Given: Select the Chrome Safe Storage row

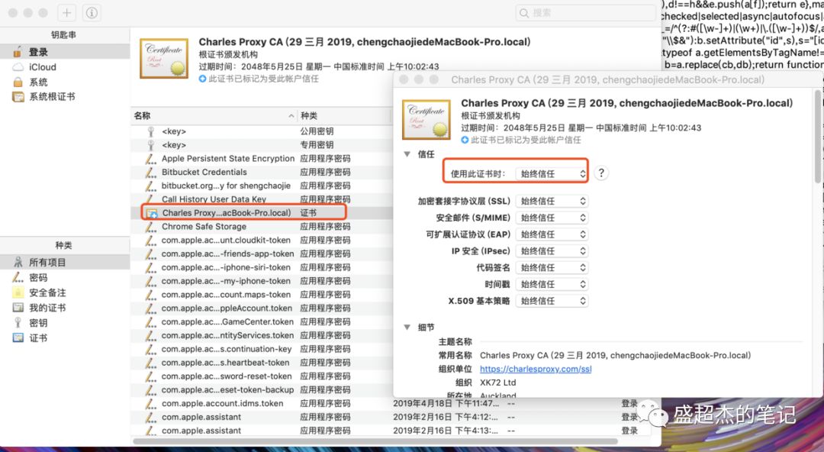Looking at the screenshot, I should click(x=262, y=227).
